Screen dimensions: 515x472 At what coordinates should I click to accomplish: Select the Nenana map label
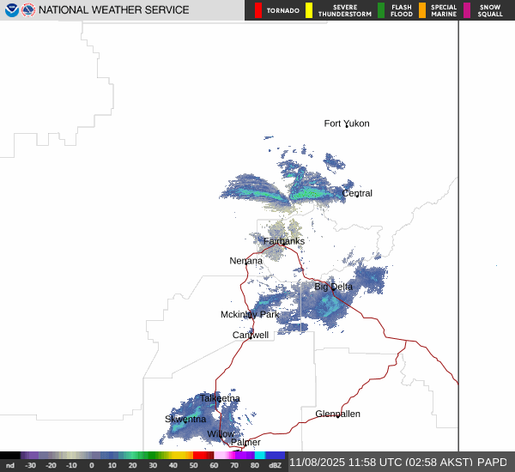coord(245,260)
